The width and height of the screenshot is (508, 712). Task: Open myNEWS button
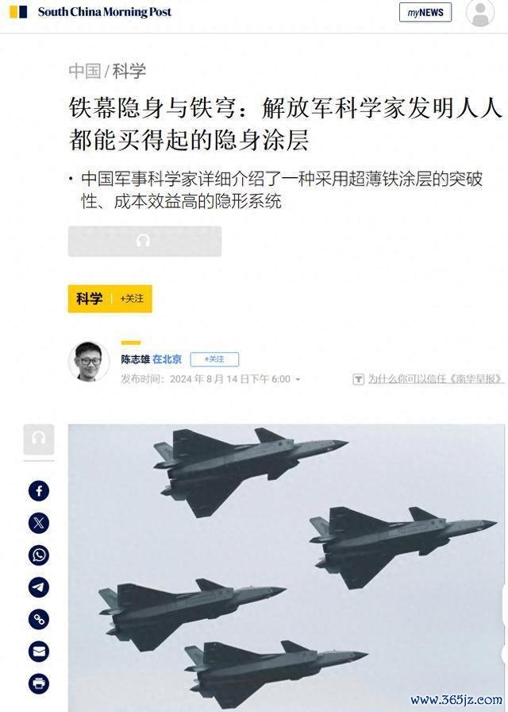(x=425, y=12)
